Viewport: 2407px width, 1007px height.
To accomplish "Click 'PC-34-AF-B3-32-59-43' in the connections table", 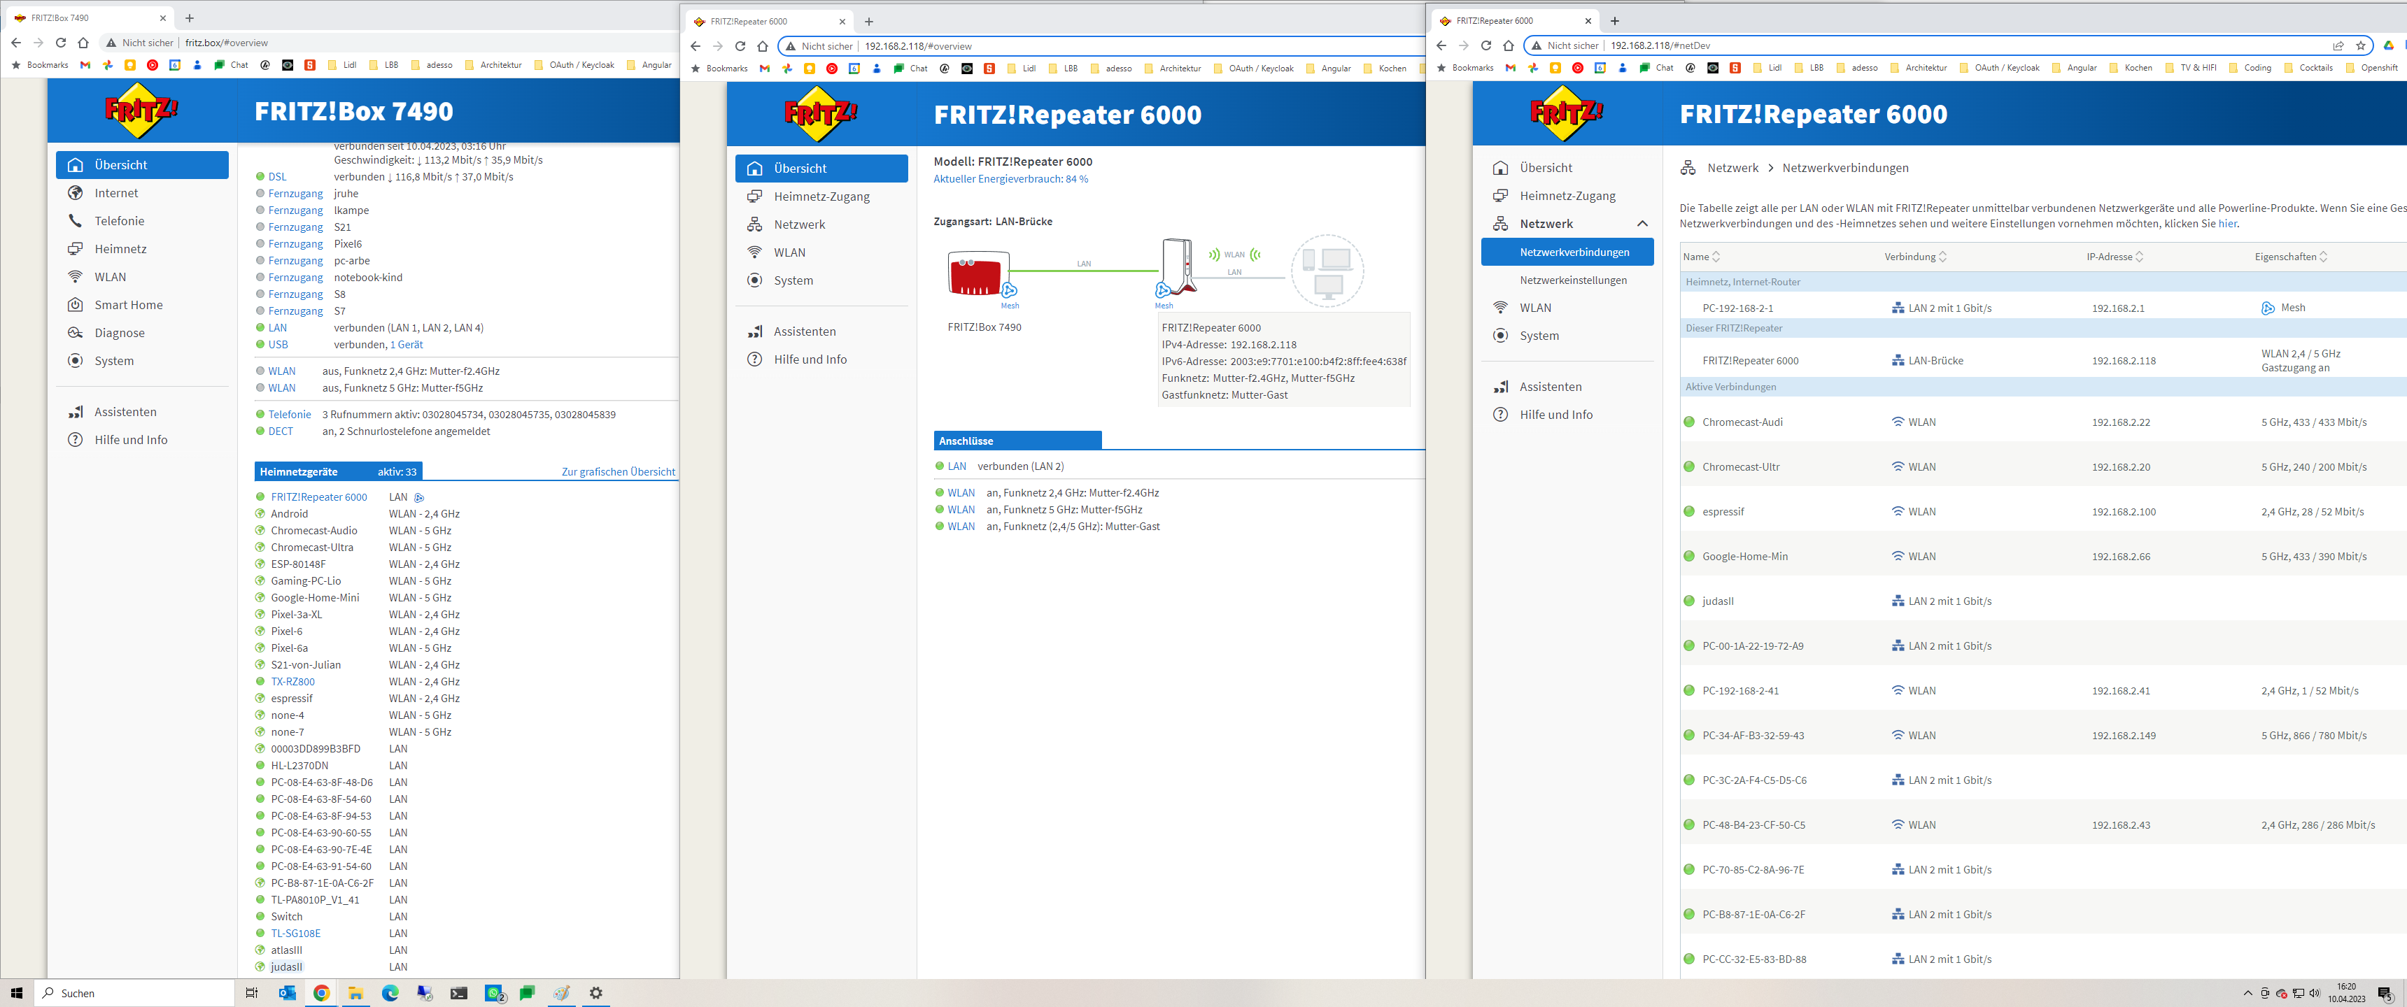I will coord(1753,736).
